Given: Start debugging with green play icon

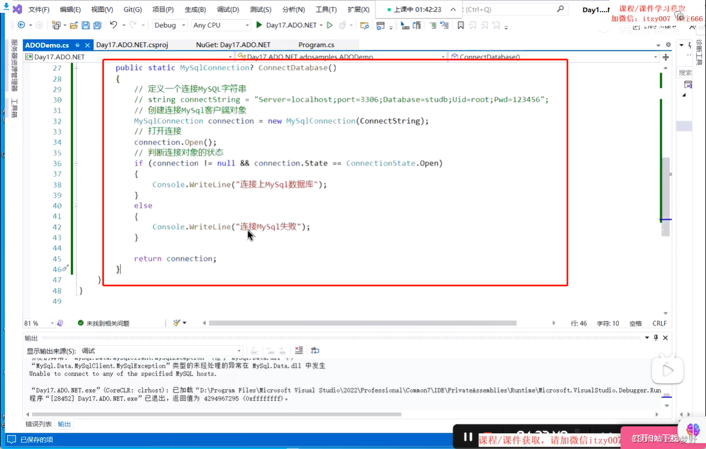Looking at the screenshot, I should pos(259,25).
